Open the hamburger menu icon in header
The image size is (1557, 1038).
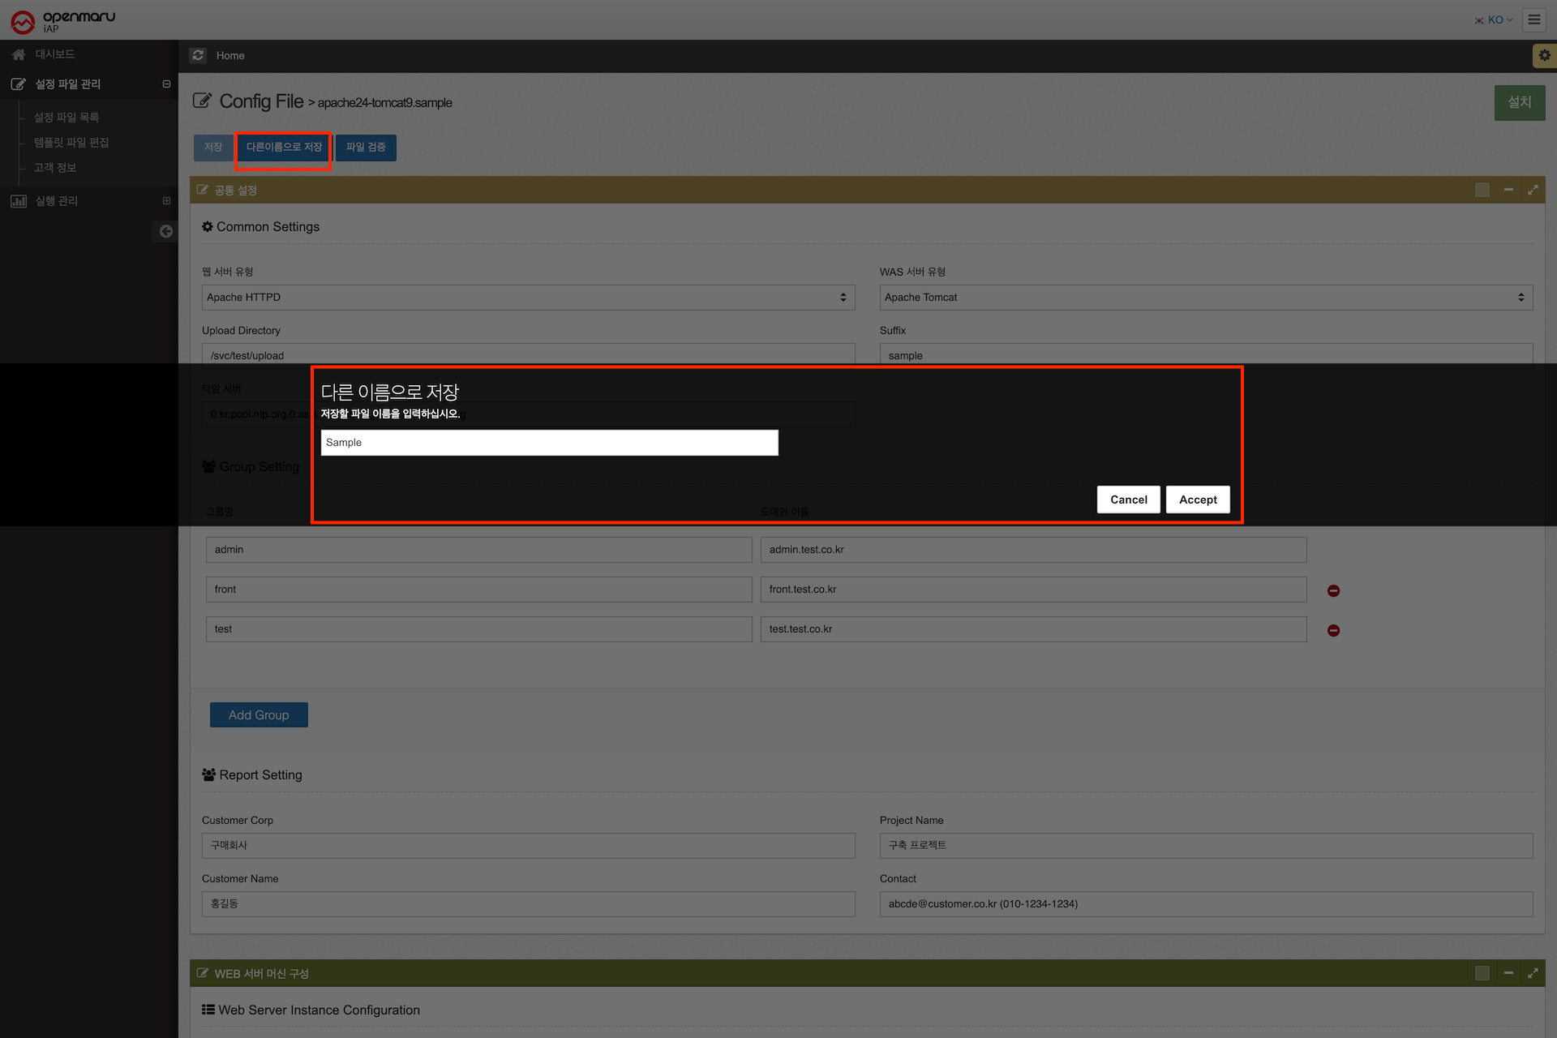pyautogui.click(x=1533, y=19)
